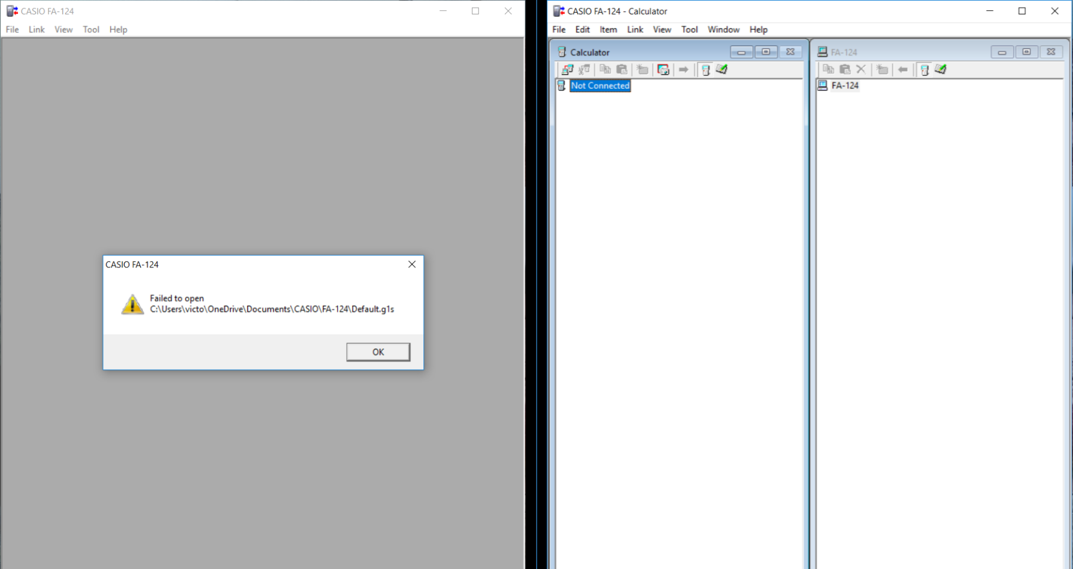This screenshot has width=1073, height=569.
Task: Click the CASIO FA-124 - Calculator window title bar
Action: [810, 11]
